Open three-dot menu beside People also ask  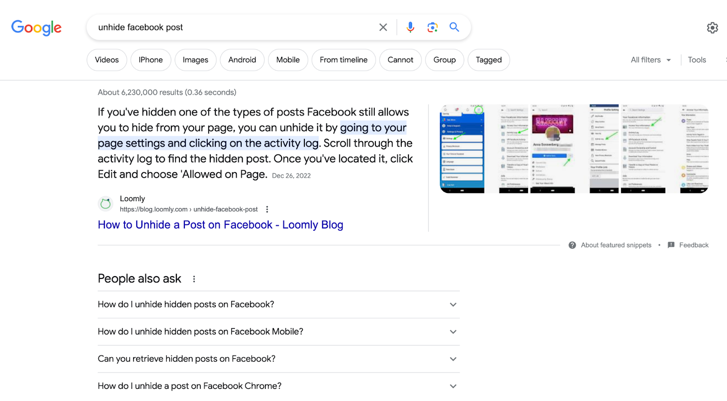tap(194, 279)
